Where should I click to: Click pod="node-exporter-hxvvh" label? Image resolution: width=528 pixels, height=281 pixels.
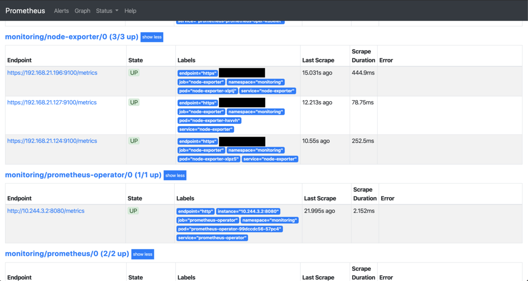point(210,120)
